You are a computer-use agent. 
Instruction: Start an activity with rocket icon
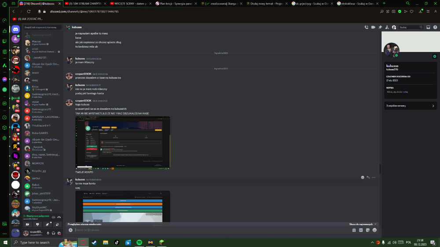pyautogui.click(x=48, y=225)
